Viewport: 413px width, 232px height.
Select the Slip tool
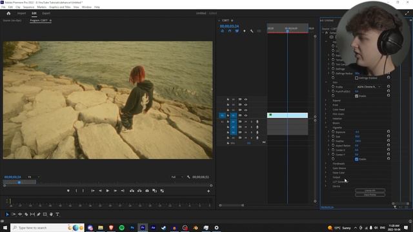pyautogui.click(x=32, y=215)
